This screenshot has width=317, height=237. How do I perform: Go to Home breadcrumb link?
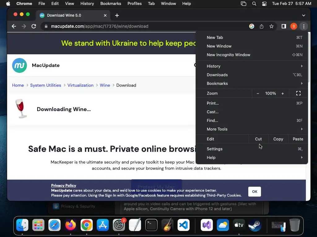coord(18,85)
